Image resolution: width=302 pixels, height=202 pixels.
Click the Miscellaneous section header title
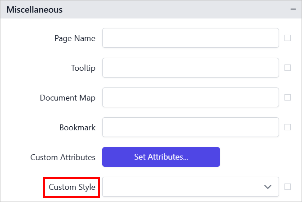click(35, 9)
